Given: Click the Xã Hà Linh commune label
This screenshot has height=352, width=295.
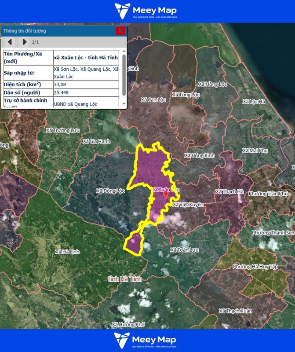Looking at the screenshot, I should click(67, 252).
